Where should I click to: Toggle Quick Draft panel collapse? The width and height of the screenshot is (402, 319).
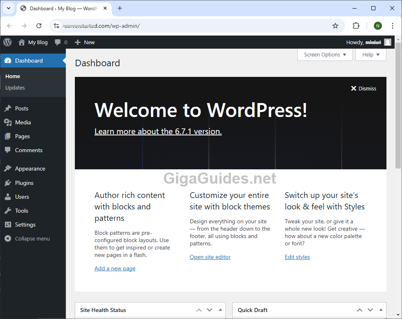[x=381, y=310]
